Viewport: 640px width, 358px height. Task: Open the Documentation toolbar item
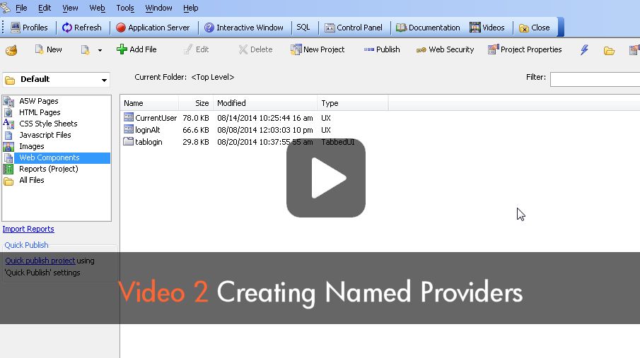coord(428,28)
